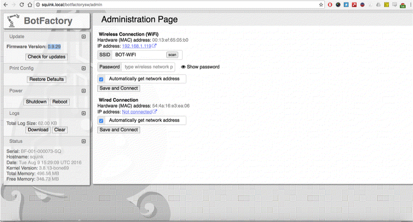Collapse the Logs section

(x=84, y=113)
